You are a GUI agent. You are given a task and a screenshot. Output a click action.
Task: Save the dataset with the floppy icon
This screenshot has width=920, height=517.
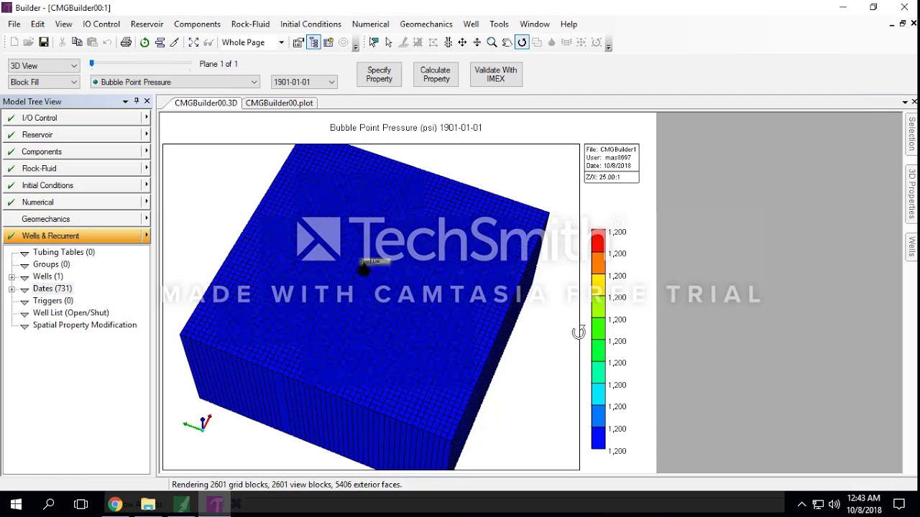[x=44, y=42]
